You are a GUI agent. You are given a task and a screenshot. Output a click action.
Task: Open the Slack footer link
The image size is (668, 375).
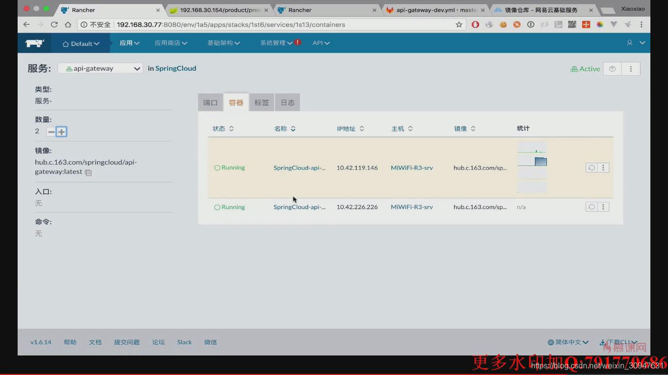click(184, 342)
